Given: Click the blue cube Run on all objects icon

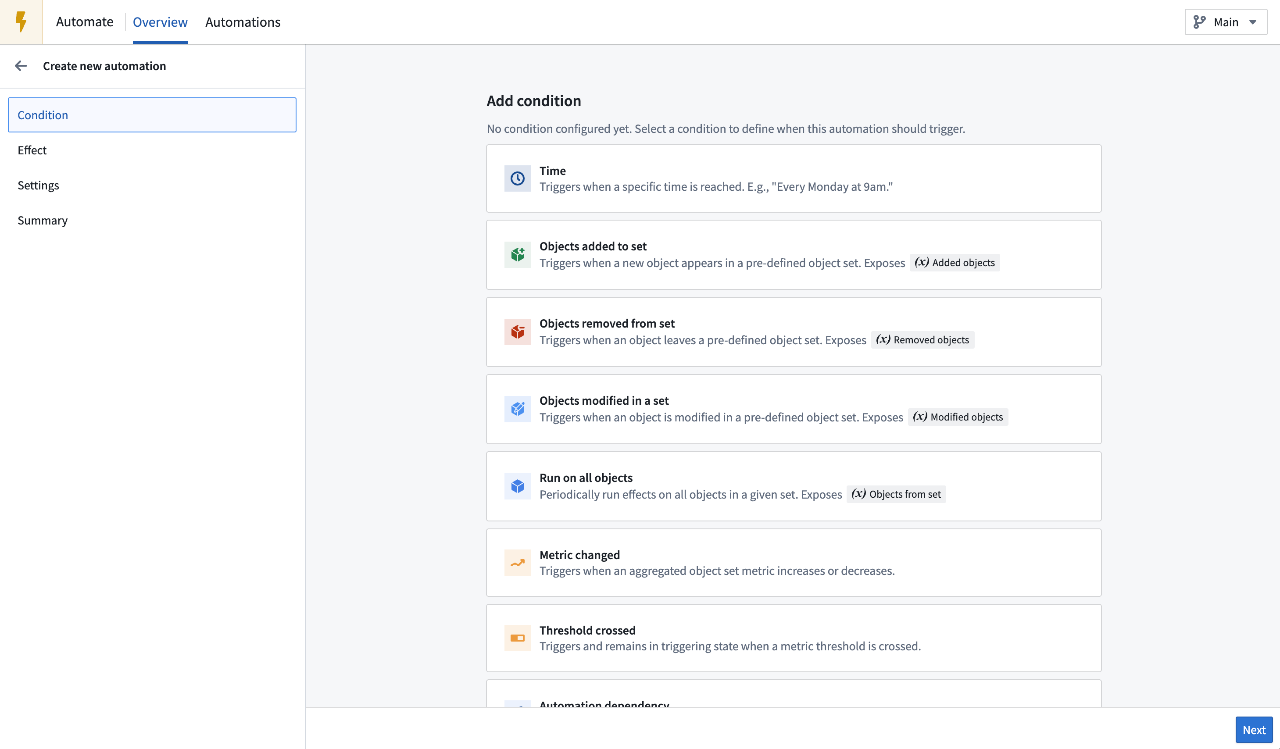Looking at the screenshot, I should (517, 486).
